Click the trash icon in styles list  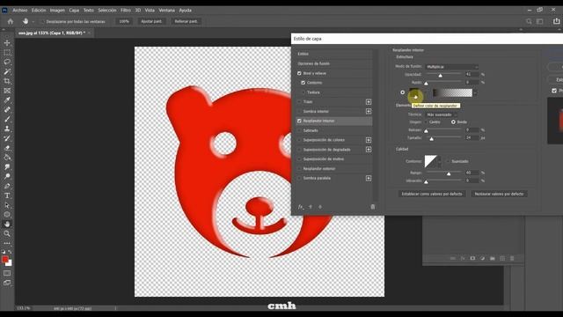(x=373, y=207)
